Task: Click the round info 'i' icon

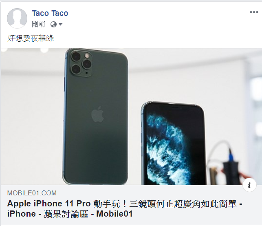Action: pos(249,185)
